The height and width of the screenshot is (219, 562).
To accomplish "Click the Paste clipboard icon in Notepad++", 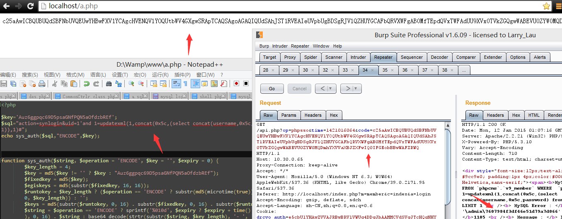I will point(74,84).
